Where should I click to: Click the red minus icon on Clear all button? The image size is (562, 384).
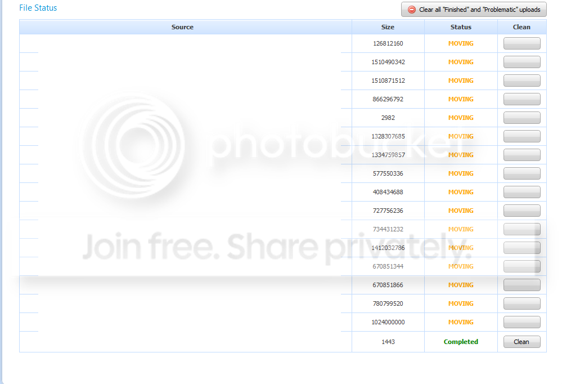click(x=412, y=10)
